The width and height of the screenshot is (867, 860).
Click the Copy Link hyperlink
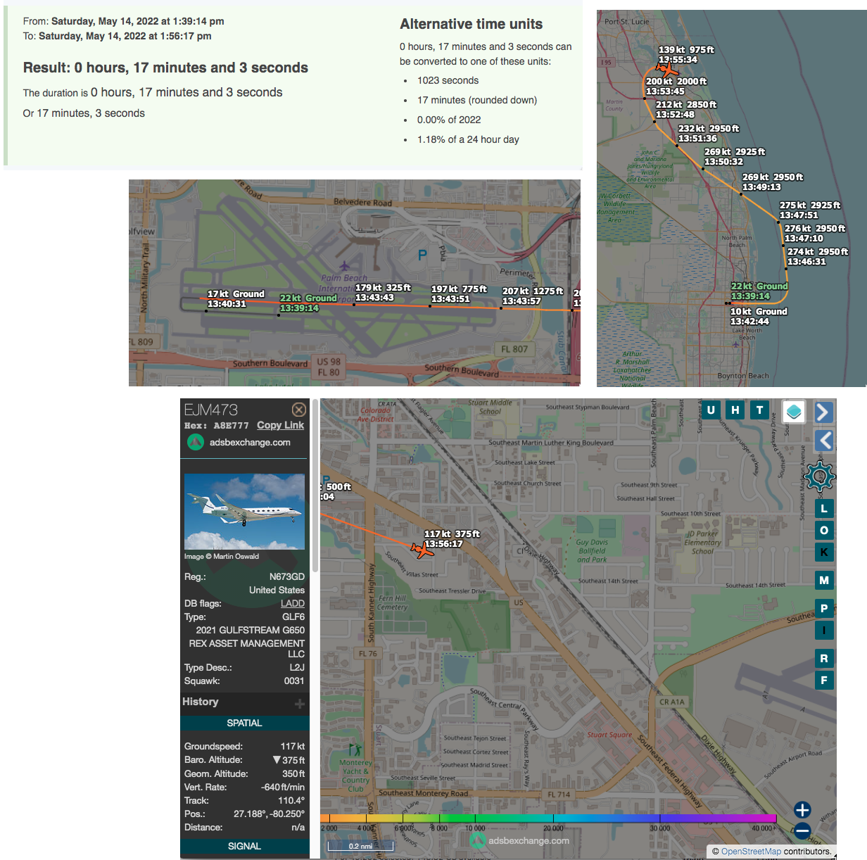[280, 425]
